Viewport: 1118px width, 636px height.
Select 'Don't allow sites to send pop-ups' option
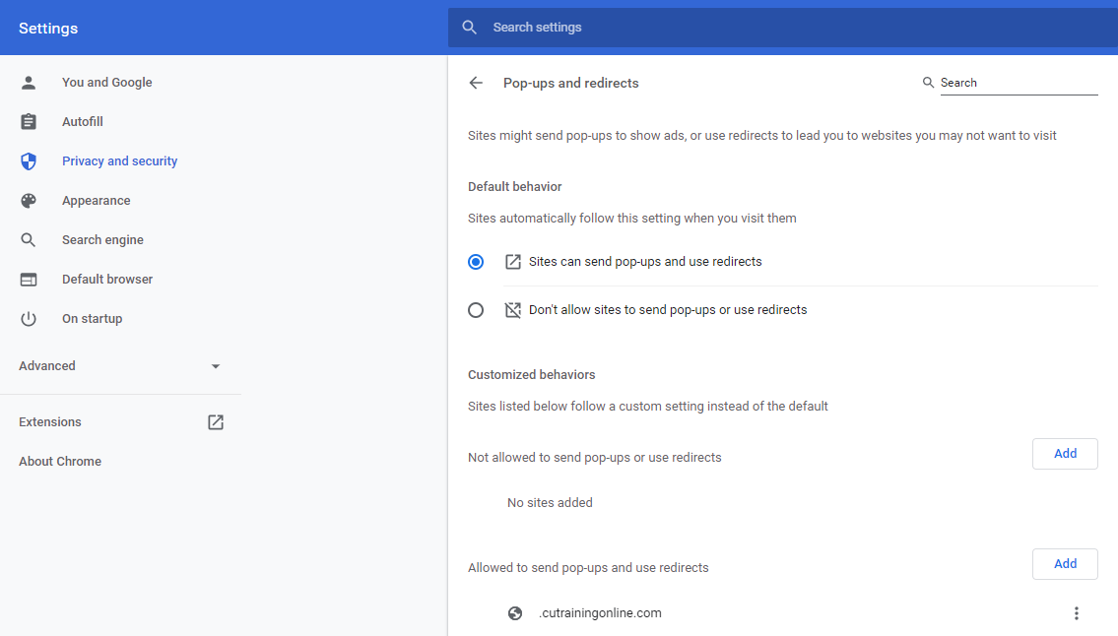click(x=476, y=310)
